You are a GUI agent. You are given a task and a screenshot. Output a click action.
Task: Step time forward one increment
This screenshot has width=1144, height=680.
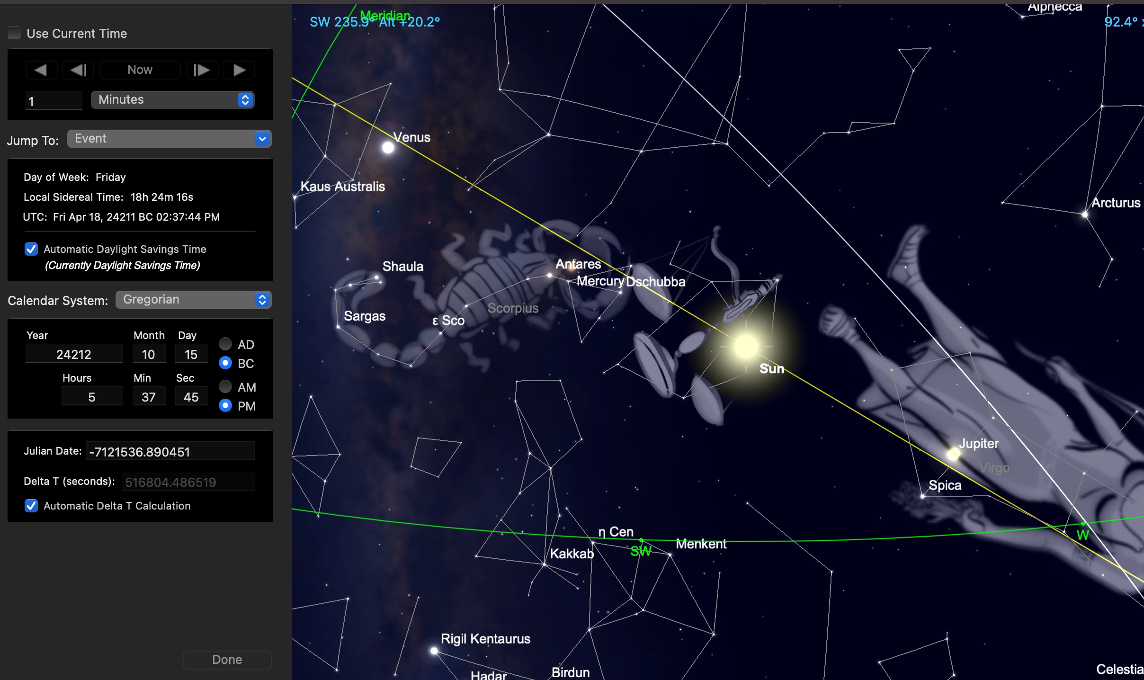(202, 70)
